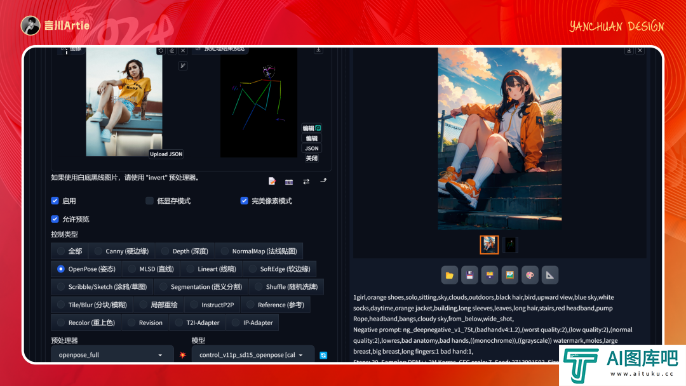The width and height of the screenshot is (686, 386).
Task: Choose Lineart (线稿) control type
Action: tap(211, 269)
